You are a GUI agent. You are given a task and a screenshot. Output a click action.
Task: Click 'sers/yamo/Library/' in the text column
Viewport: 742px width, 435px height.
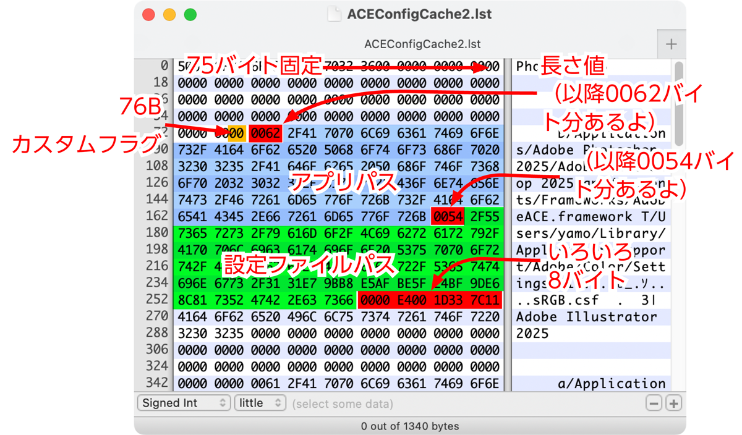(x=591, y=233)
